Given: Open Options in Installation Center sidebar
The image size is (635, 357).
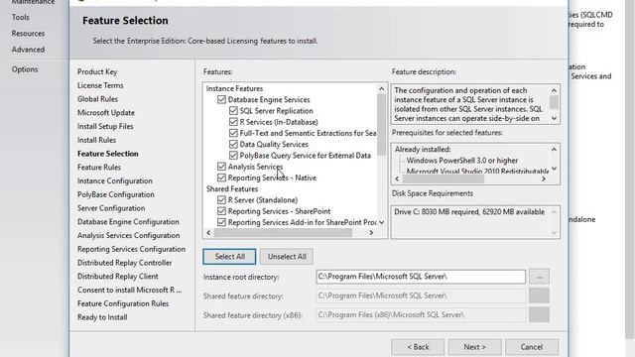Looking at the screenshot, I should click(x=25, y=69).
